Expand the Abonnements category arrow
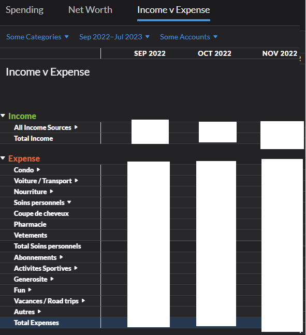 pos(61,257)
